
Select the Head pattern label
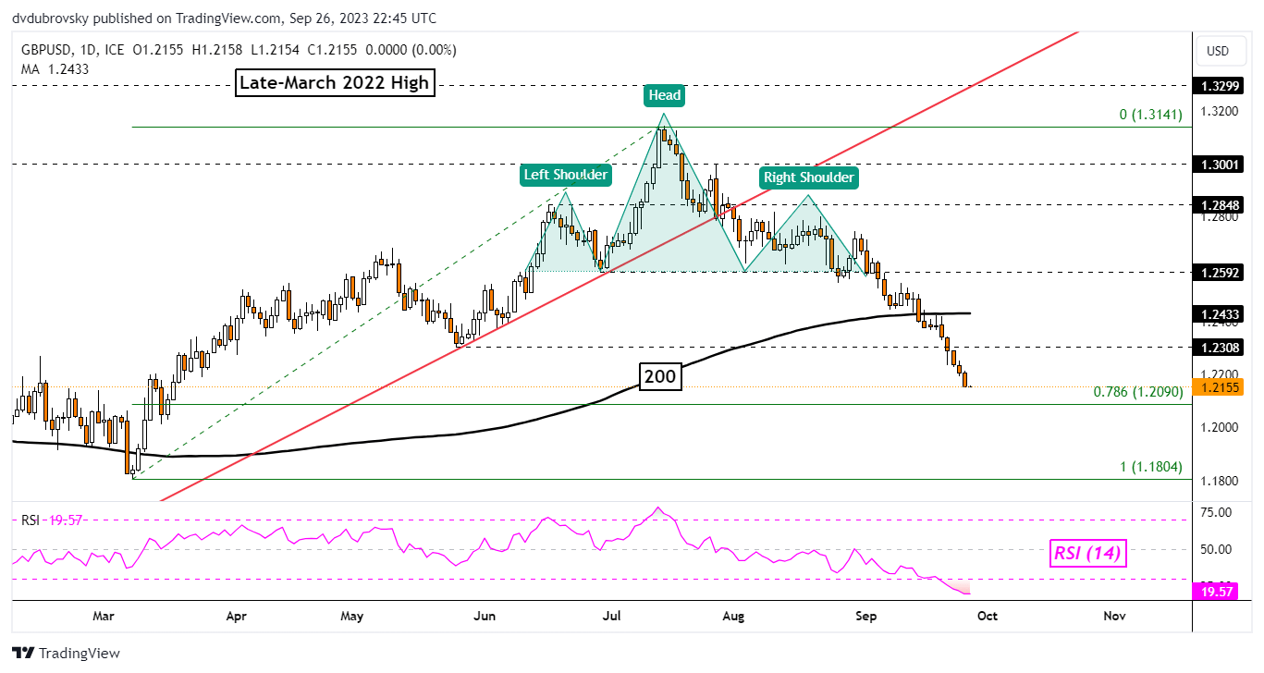coord(664,94)
